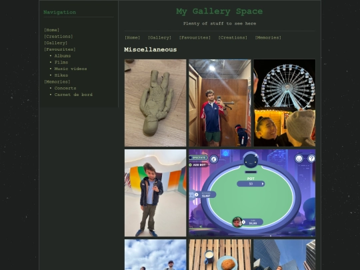Open the [Memories] link in the sidebar navigation
Viewport: 360px width, 270px height.
point(57,82)
